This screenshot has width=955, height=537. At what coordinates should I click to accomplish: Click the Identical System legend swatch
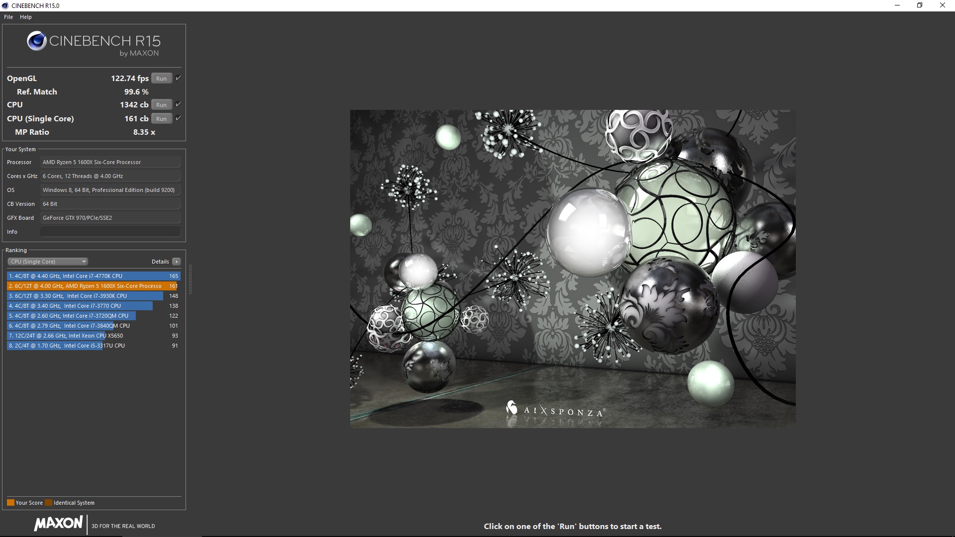coord(48,503)
